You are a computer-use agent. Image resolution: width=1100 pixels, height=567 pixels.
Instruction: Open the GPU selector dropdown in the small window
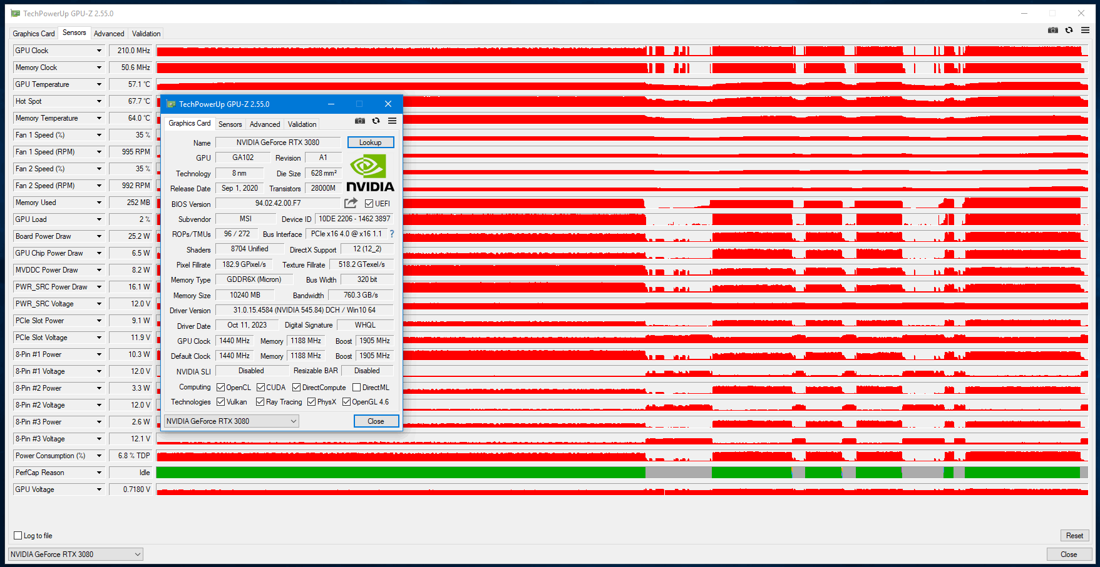[x=232, y=421]
